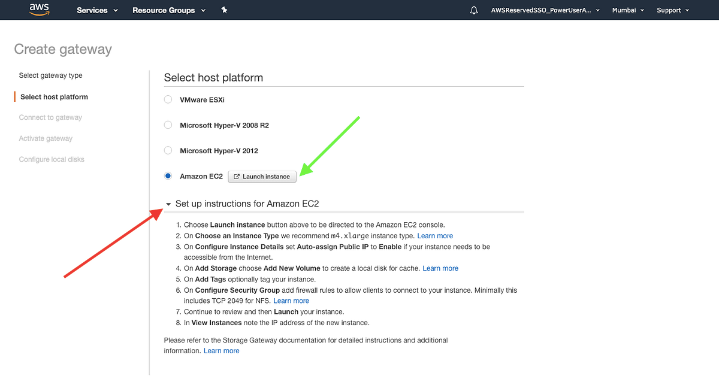
Task: Click the Launch instance button
Action: [262, 176]
